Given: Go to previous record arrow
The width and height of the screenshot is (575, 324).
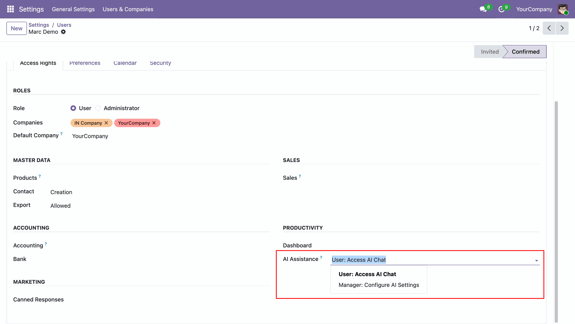Looking at the screenshot, I should pyautogui.click(x=549, y=28).
